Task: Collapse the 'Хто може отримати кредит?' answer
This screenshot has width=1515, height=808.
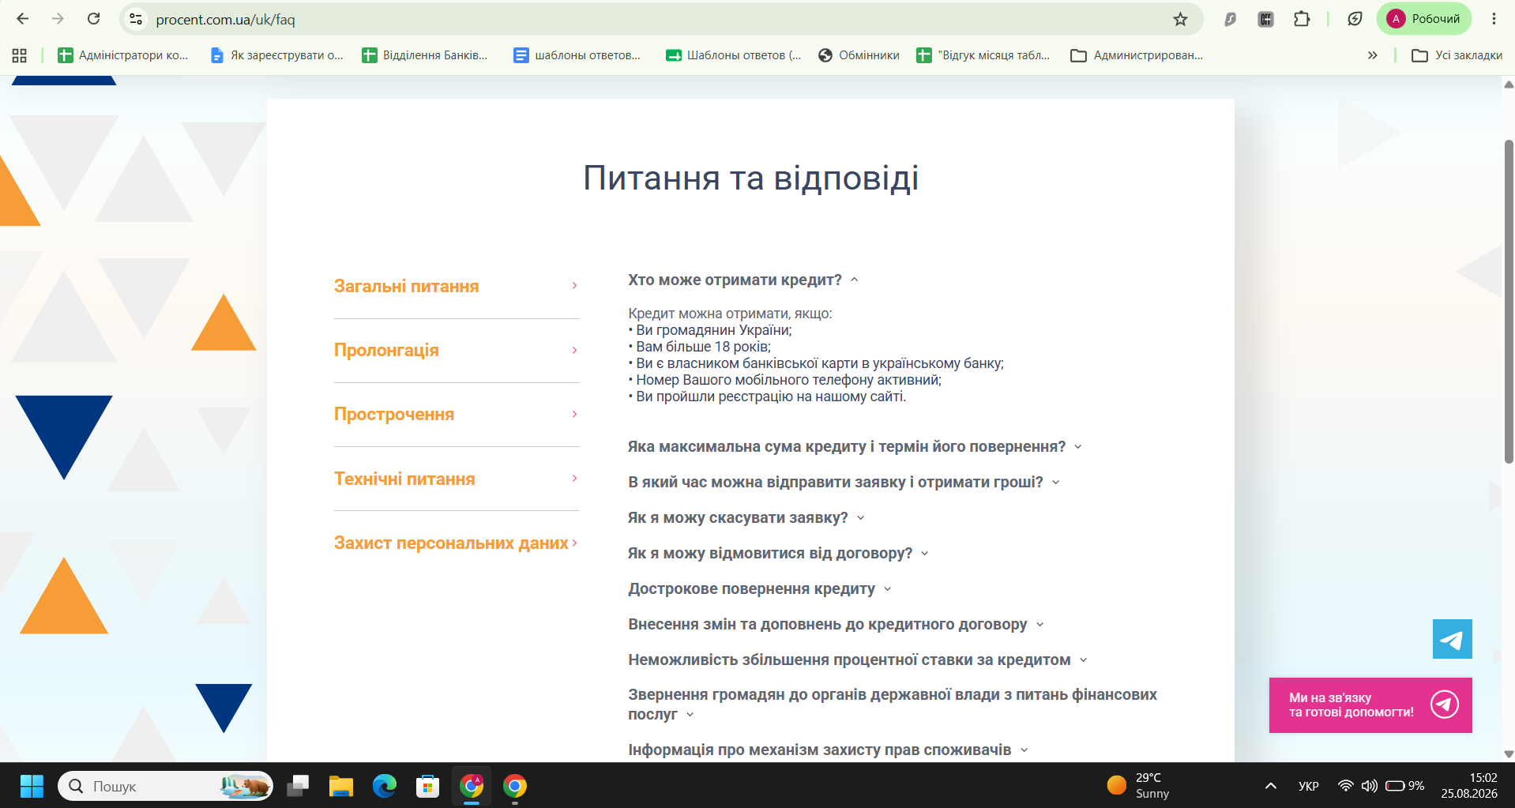Action: [742, 280]
